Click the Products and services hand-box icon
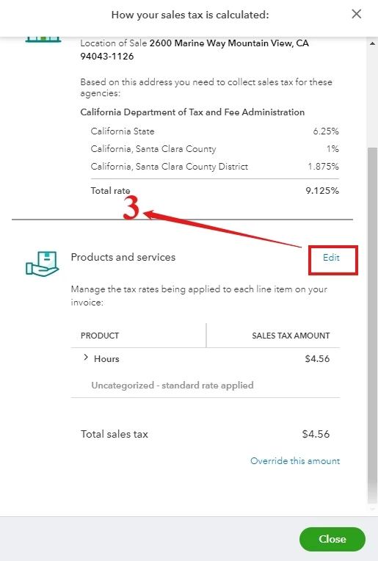Screen dimensions: 378x561 tap(42, 264)
